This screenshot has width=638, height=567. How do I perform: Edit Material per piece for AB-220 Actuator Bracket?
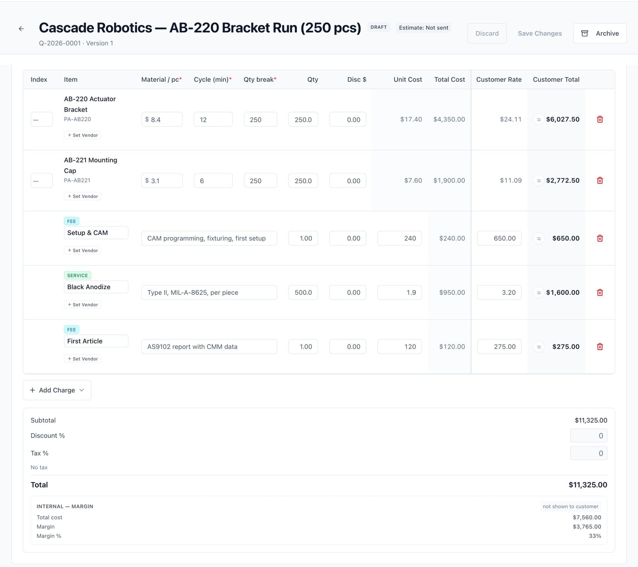(x=162, y=120)
